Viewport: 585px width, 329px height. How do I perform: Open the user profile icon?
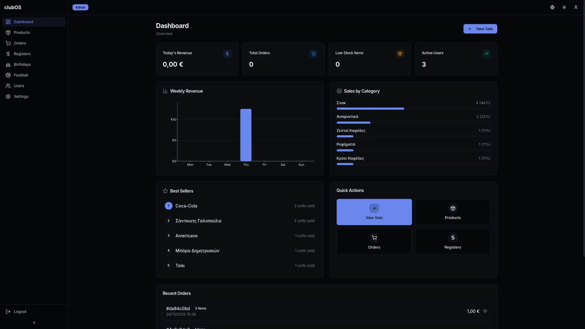point(576,7)
